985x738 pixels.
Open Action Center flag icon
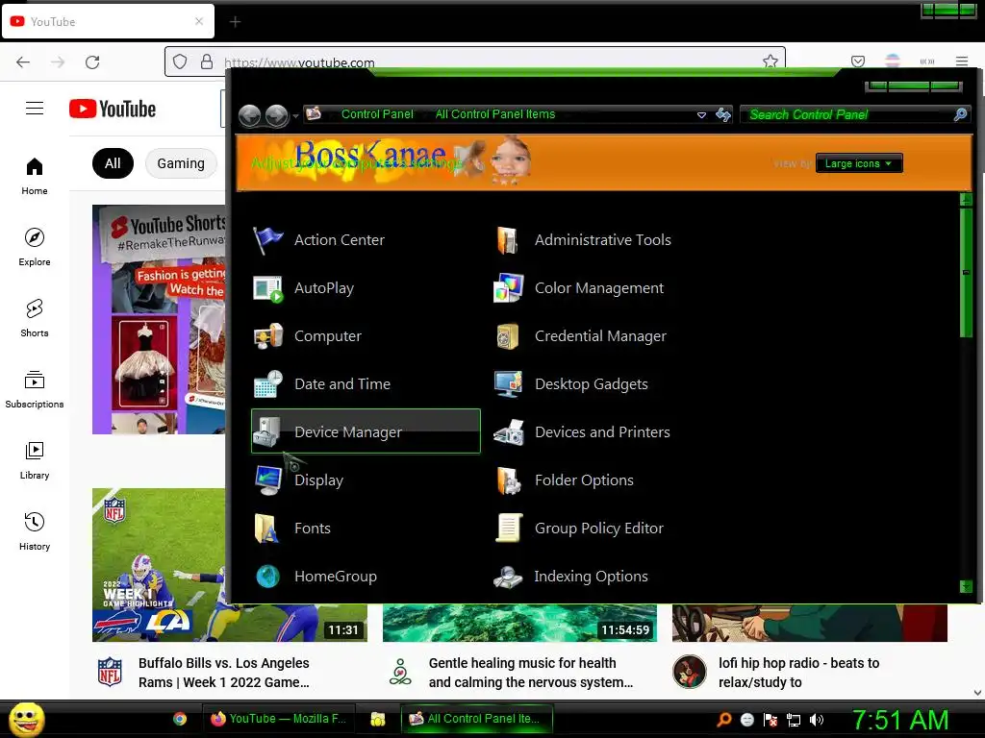pos(267,240)
